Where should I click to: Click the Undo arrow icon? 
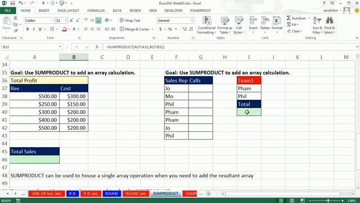(x=21, y=3)
